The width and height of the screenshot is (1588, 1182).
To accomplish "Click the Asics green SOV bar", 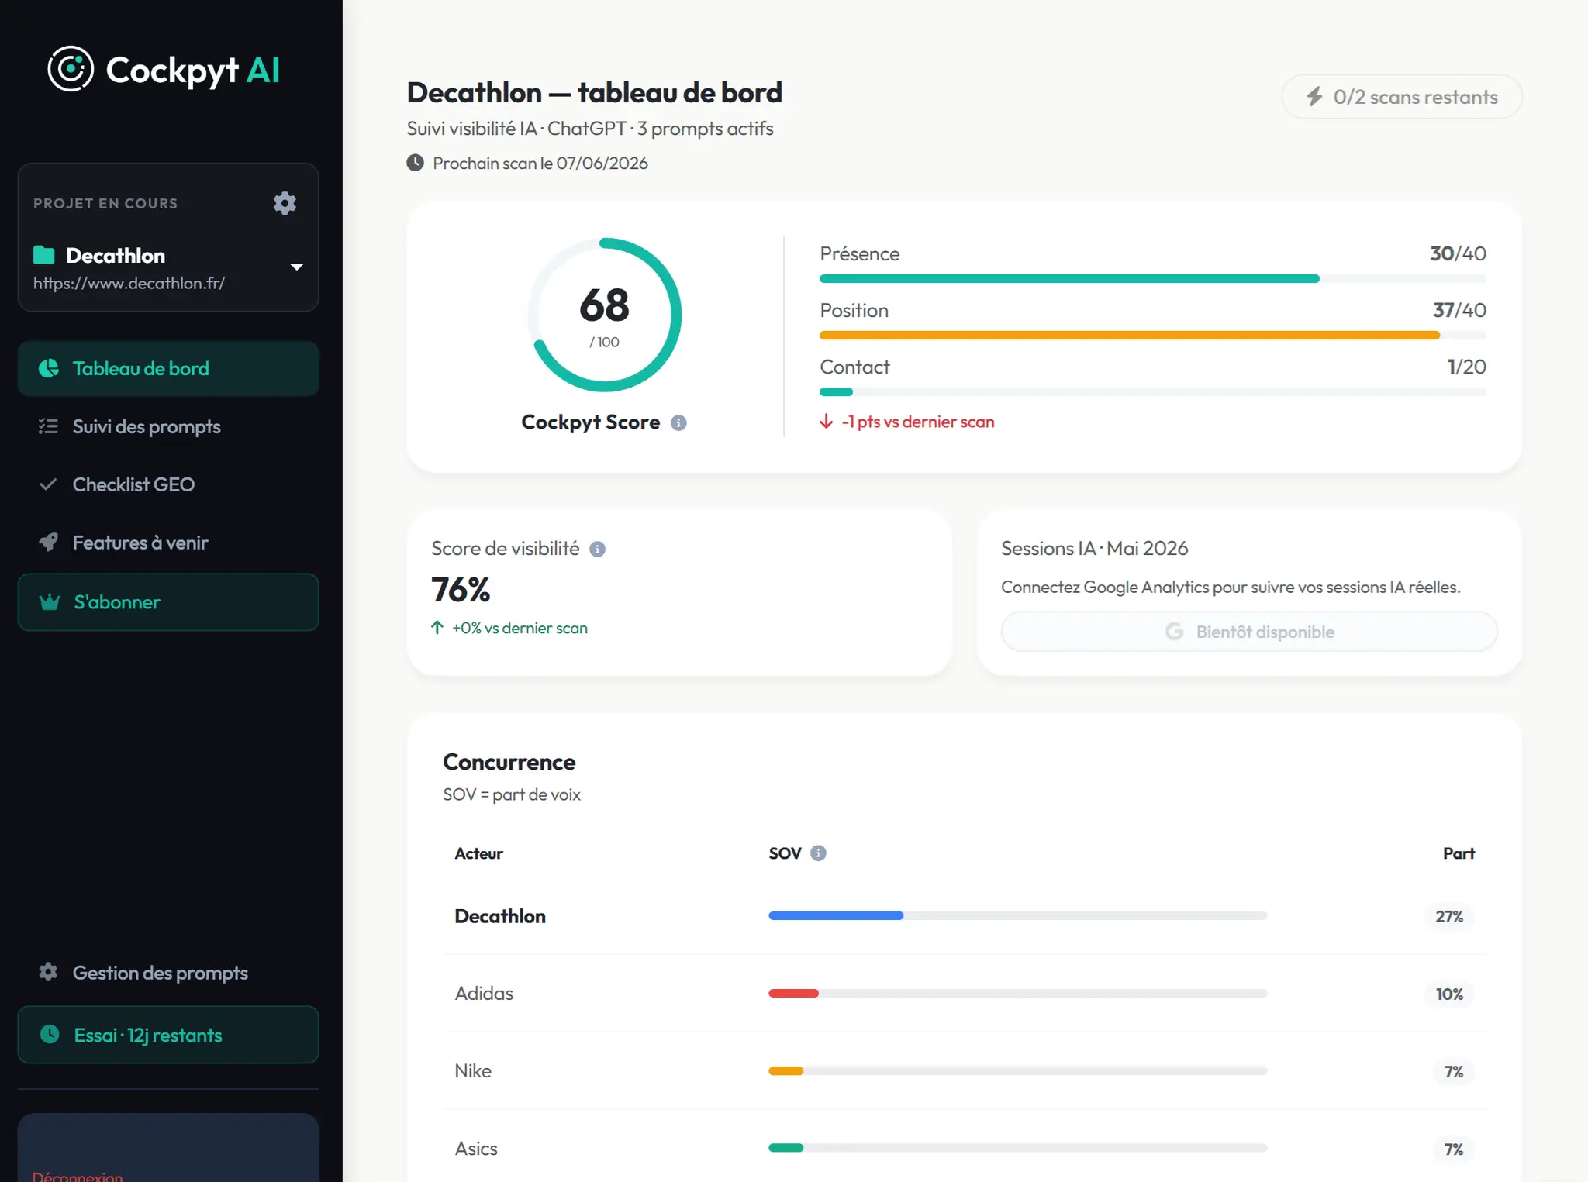I will [x=786, y=1149].
